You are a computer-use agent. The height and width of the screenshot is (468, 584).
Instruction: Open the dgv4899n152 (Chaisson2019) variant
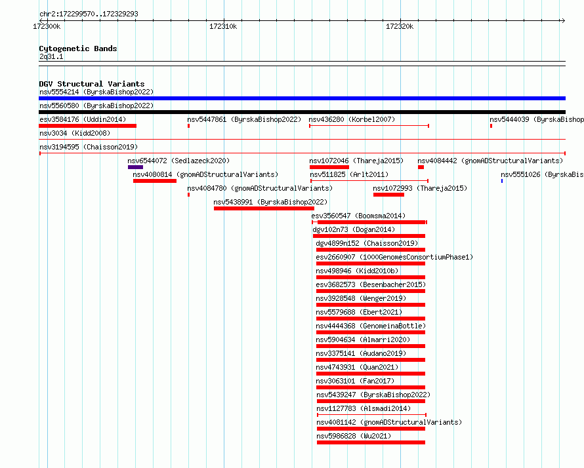(367, 243)
